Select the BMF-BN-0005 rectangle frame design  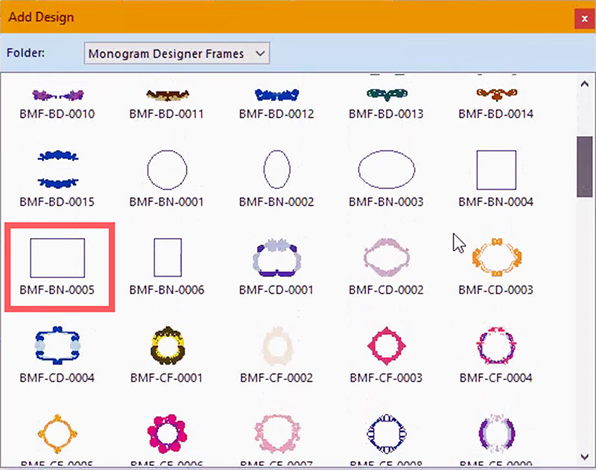tap(57, 258)
